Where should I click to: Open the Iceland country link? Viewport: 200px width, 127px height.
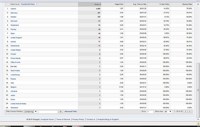click(x=13, y=9)
